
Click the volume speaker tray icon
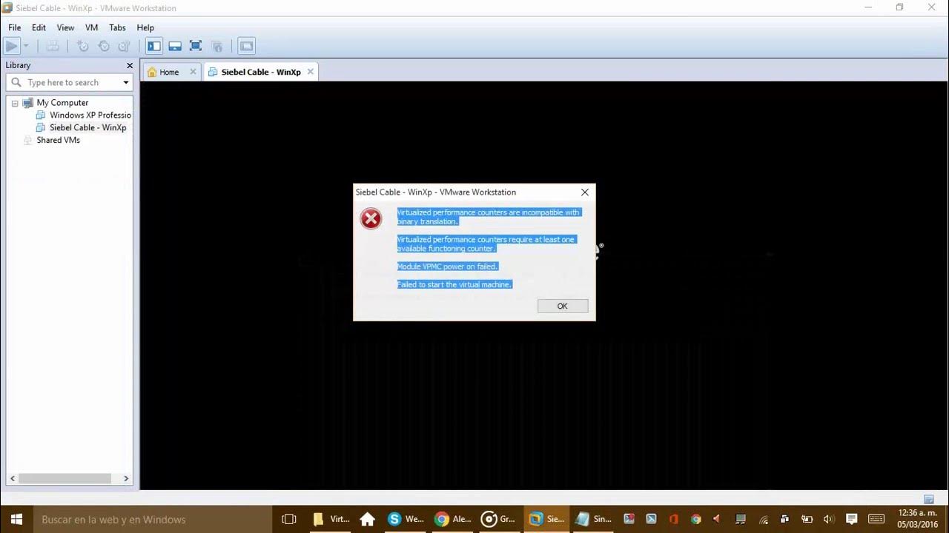pyautogui.click(x=829, y=519)
